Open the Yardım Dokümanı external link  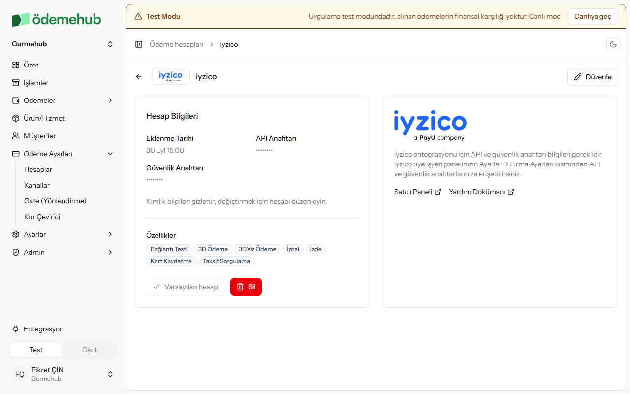(481, 192)
